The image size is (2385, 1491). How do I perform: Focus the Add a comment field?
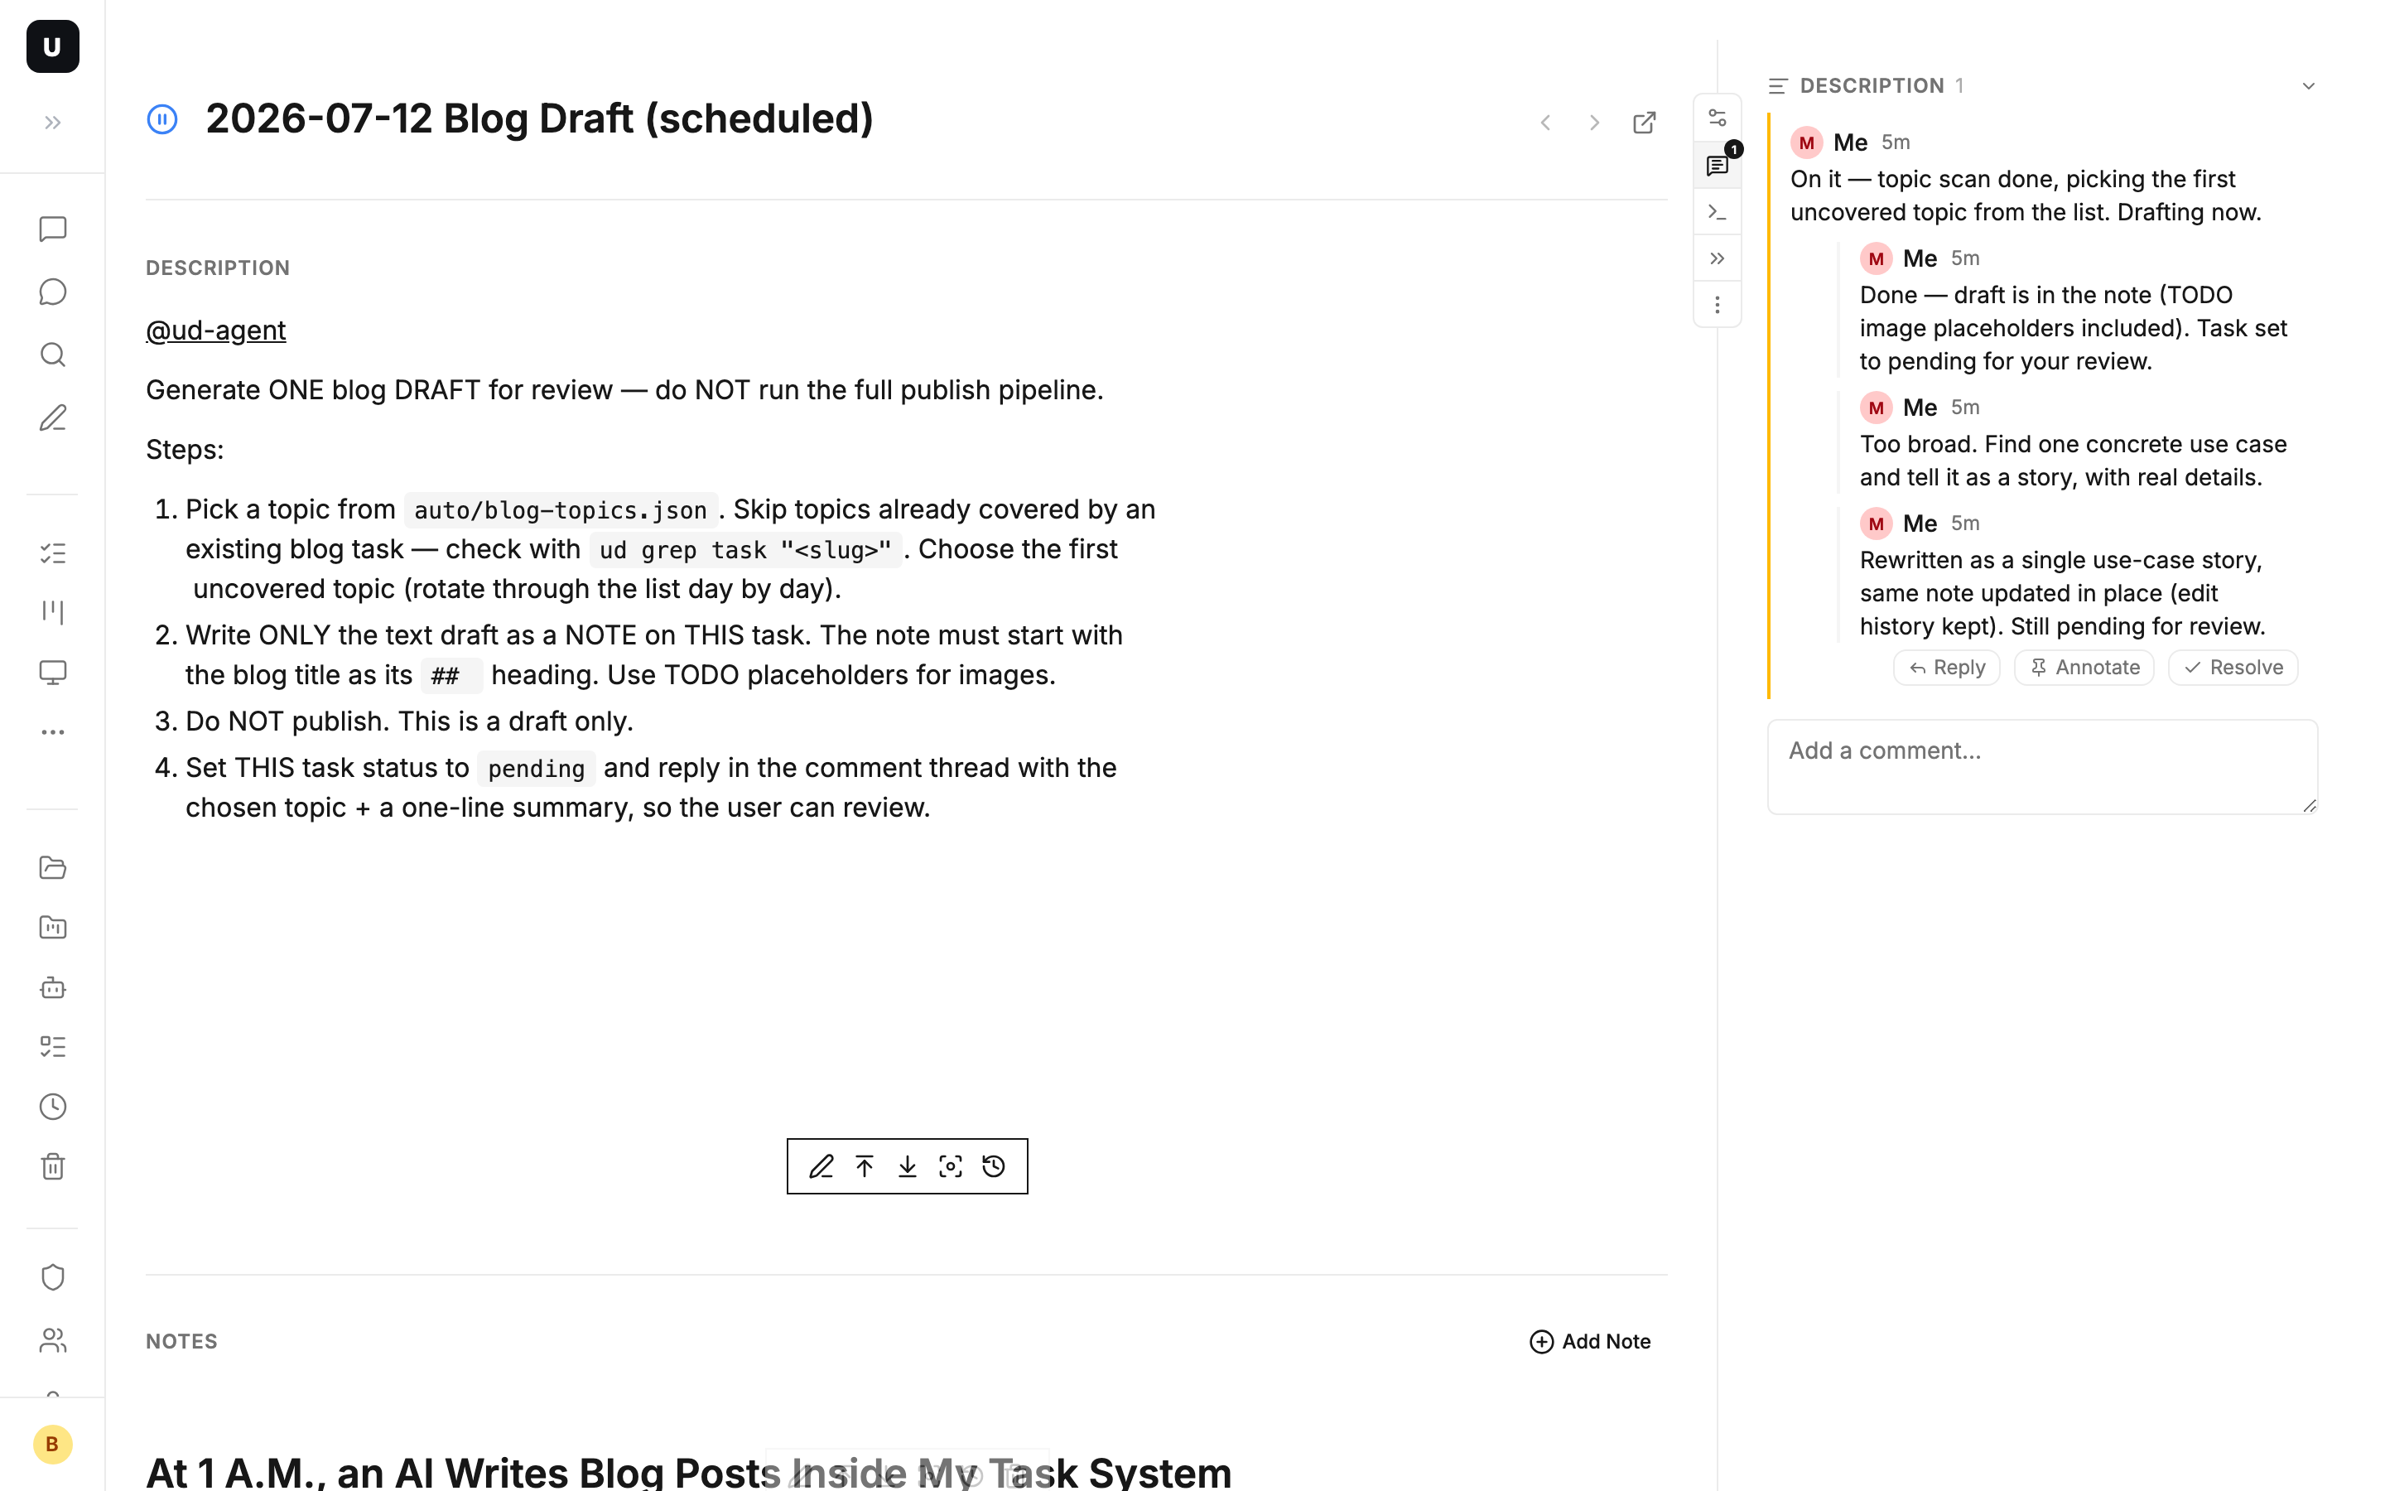point(2042,766)
